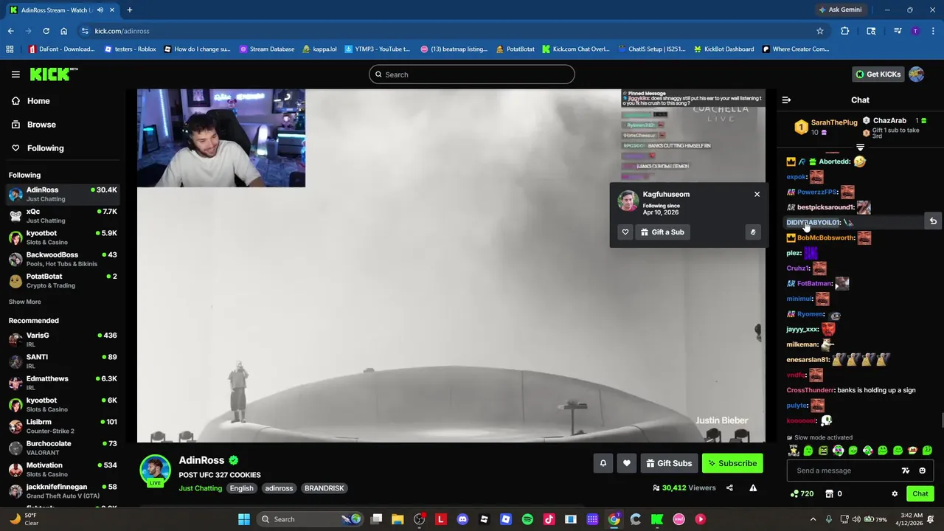
Task: Send message with Chat button
Action: pyautogui.click(x=920, y=493)
